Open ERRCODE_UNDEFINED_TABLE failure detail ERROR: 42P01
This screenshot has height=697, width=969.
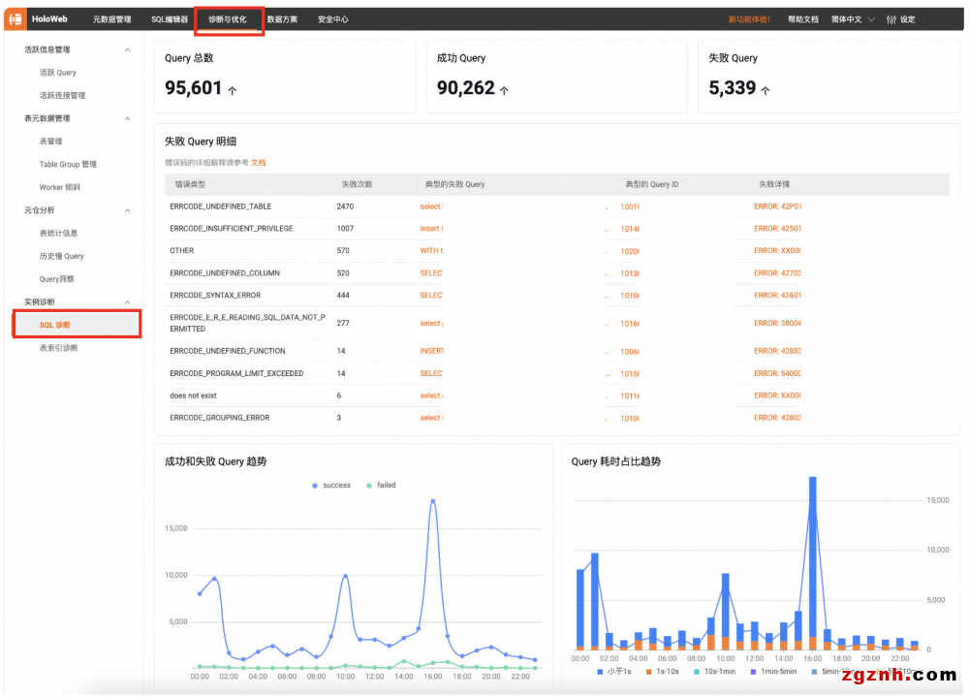(777, 206)
